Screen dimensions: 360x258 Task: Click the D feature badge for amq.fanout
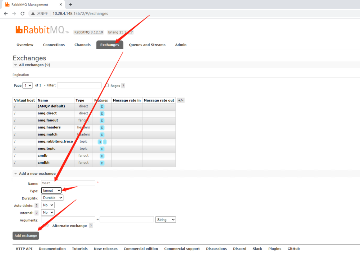102,121
